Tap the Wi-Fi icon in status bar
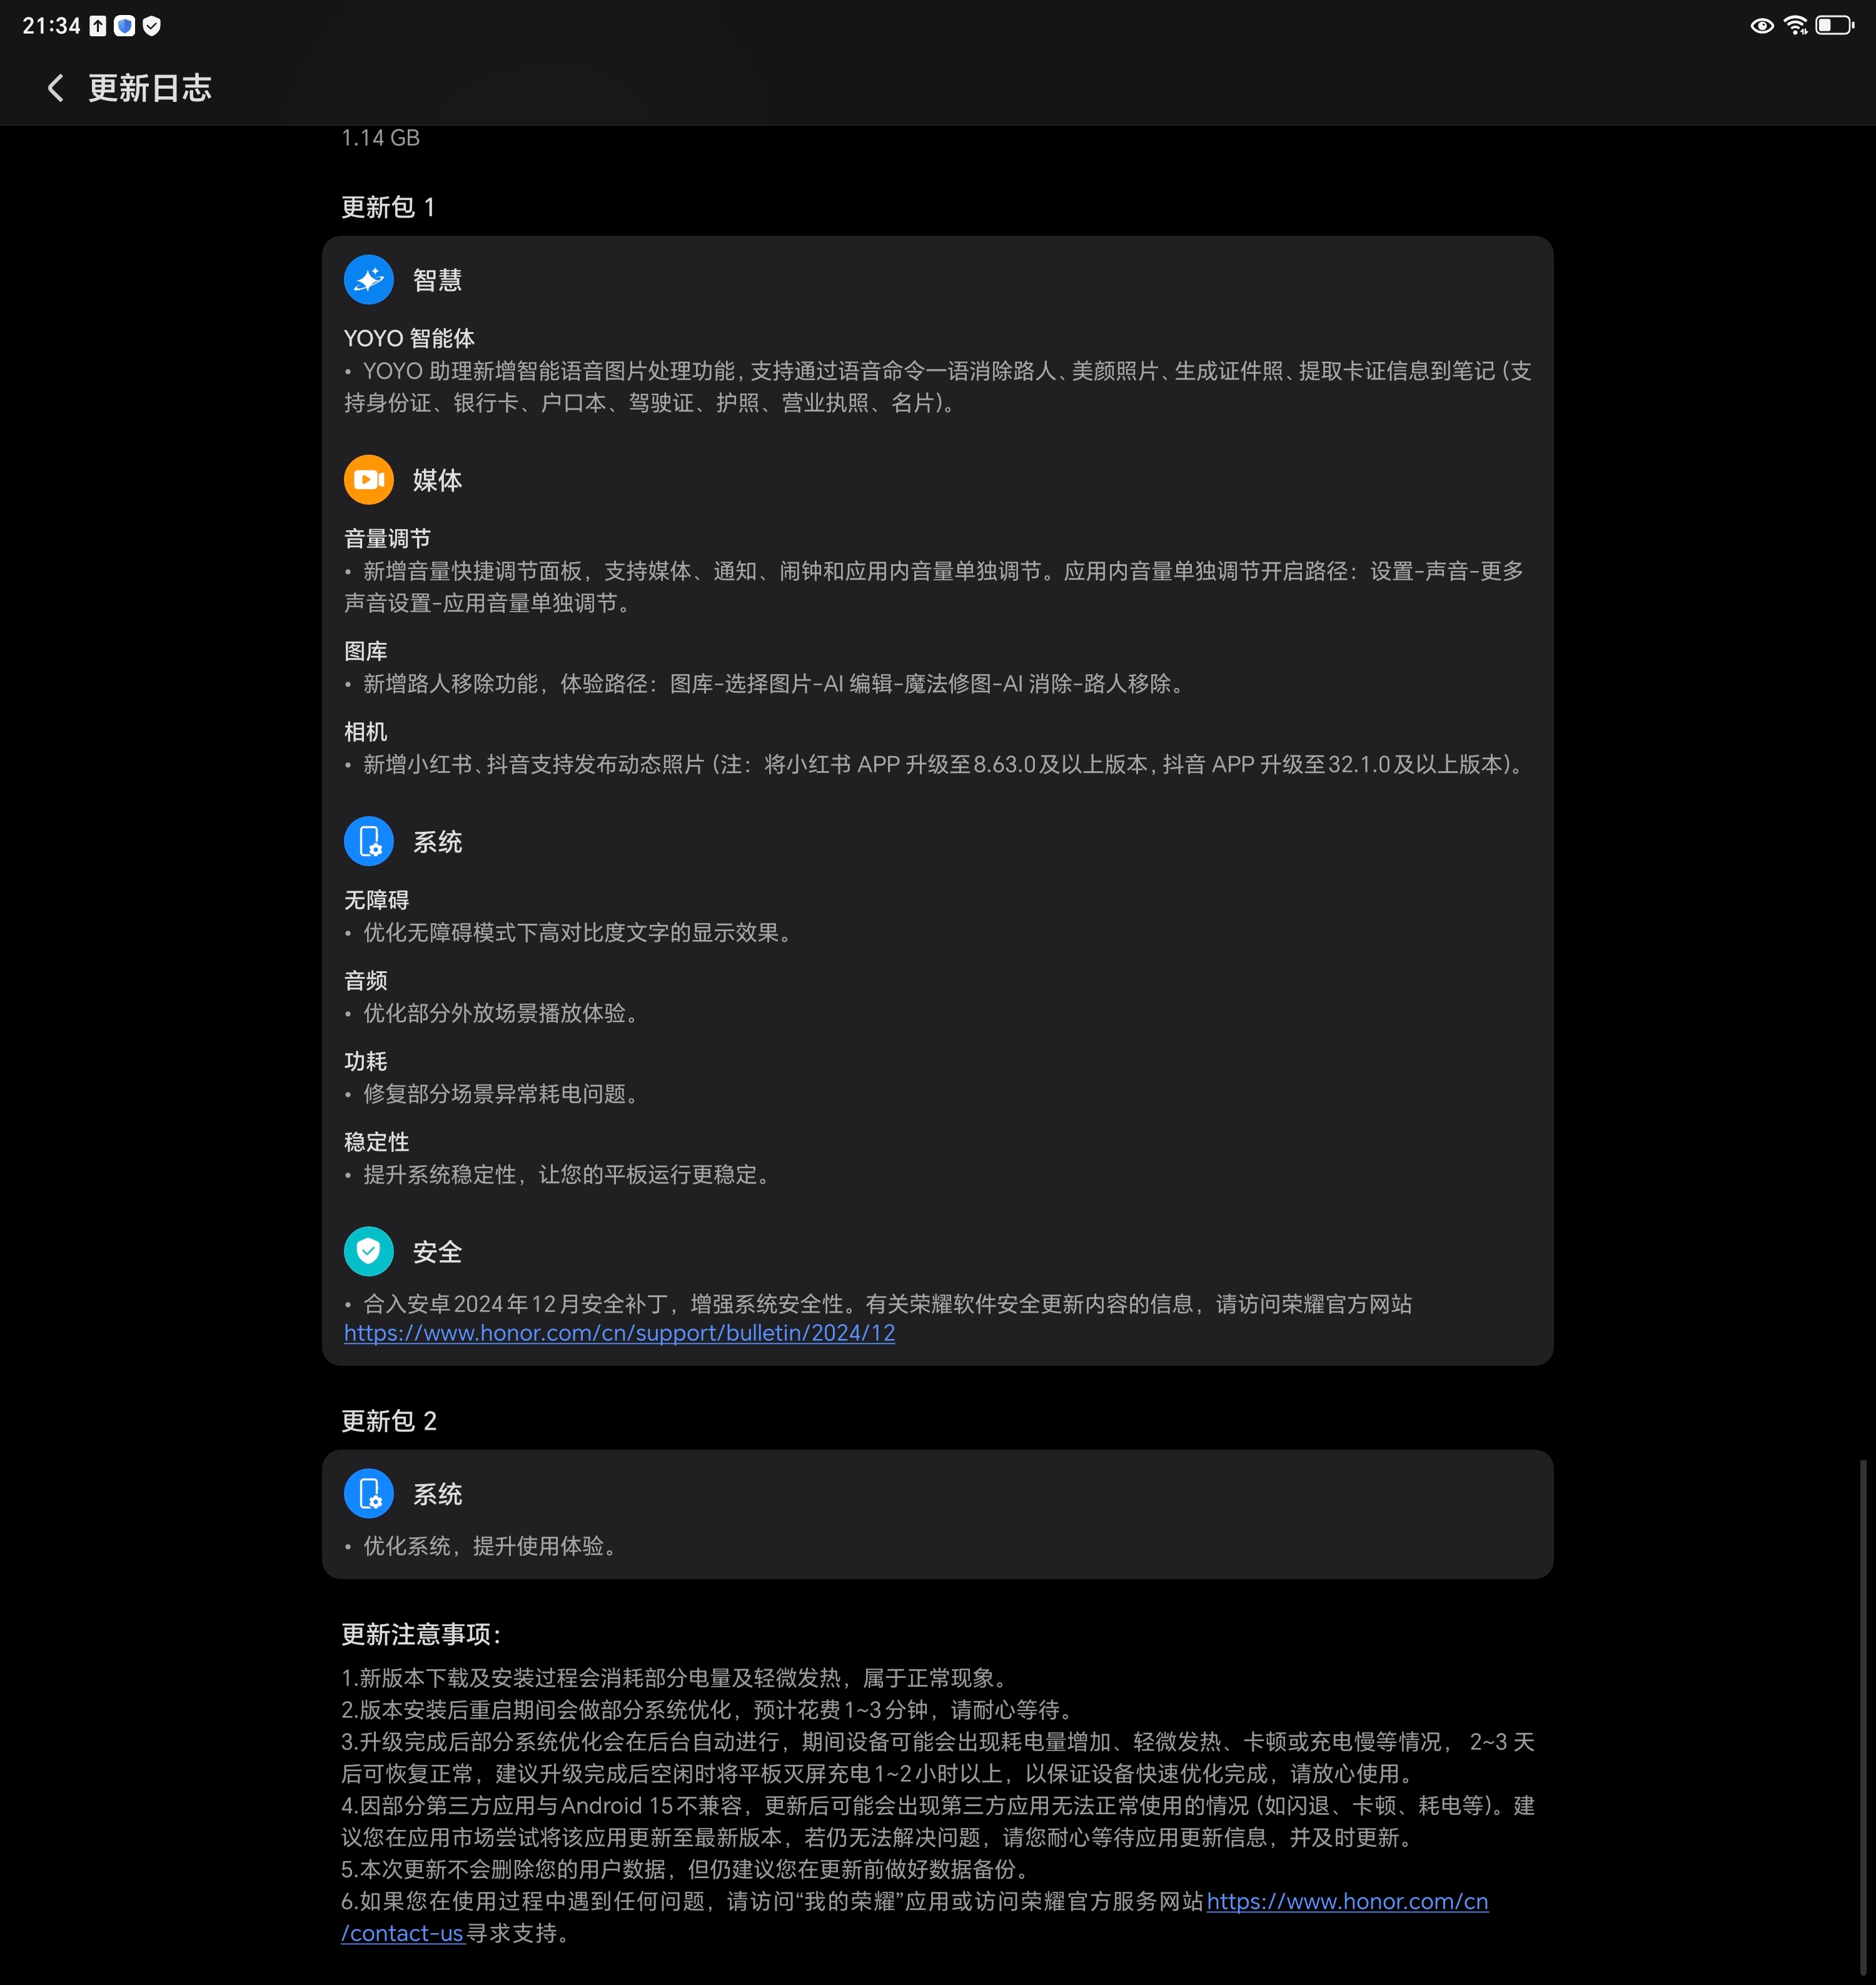Image resolution: width=1876 pixels, height=1985 pixels. pyautogui.click(x=1796, y=26)
